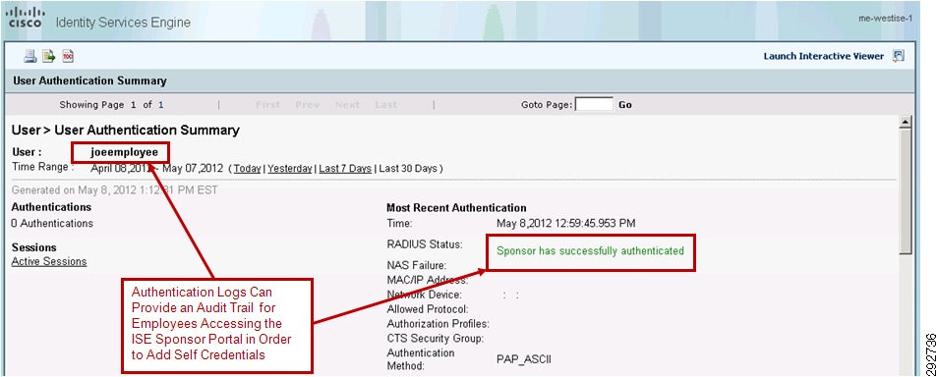The image size is (937, 377).
Task: Click the Authorization Profiles label
Action: pos(439,324)
